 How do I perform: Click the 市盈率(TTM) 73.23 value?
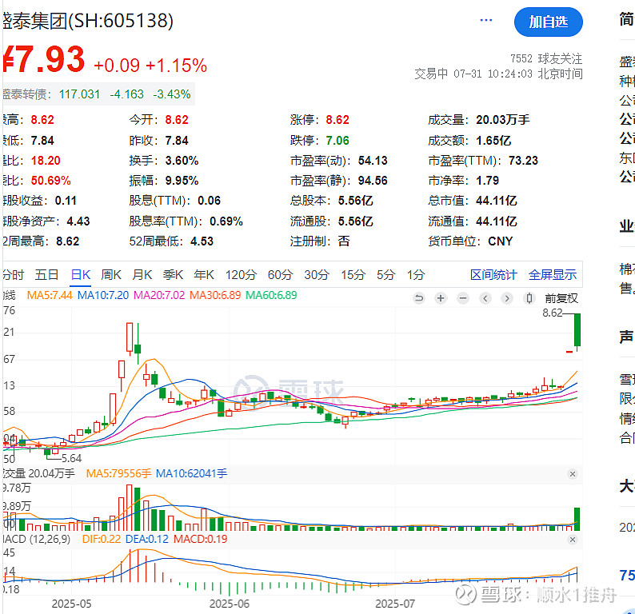pyautogui.click(x=523, y=161)
